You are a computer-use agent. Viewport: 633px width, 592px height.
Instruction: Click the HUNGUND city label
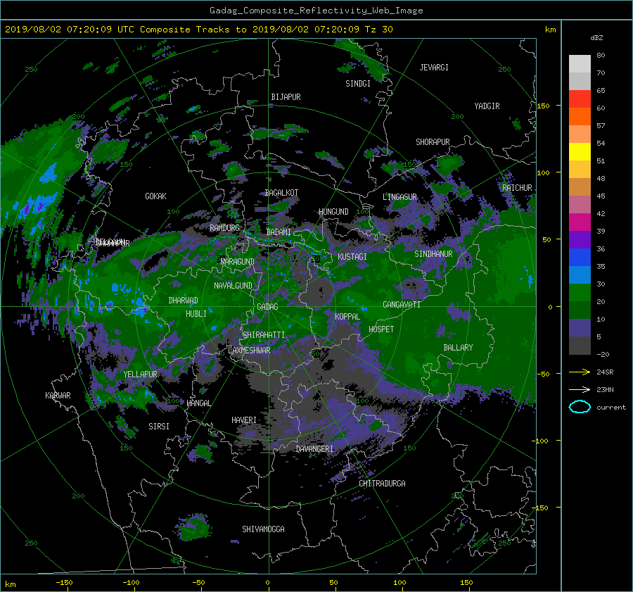click(333, 212)
